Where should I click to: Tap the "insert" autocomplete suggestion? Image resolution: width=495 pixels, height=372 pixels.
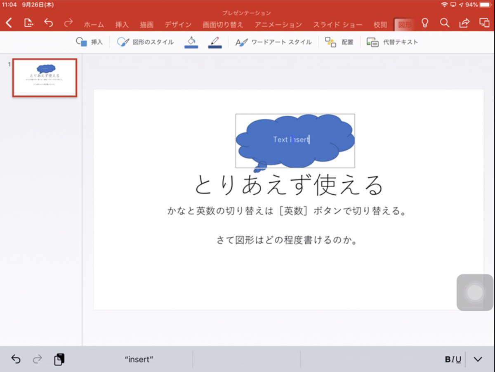point(138,359)
